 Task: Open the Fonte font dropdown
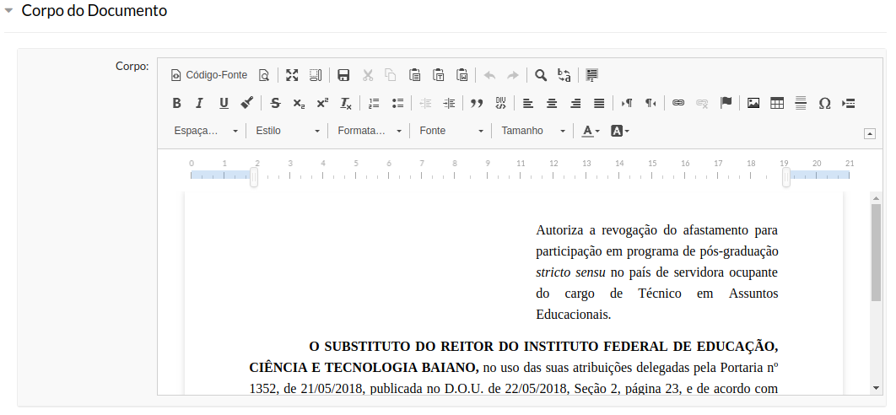point(451,131)
